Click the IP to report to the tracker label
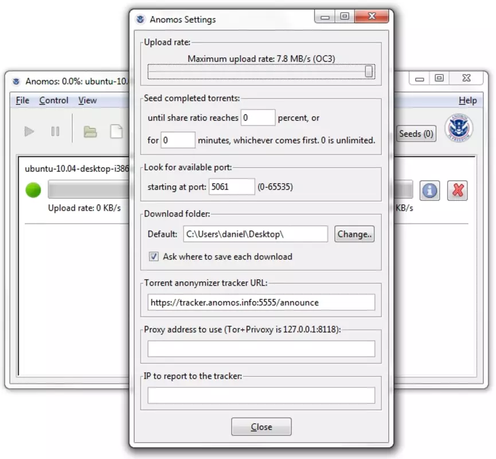The image size is (496, 459). [x=193, y=376]
